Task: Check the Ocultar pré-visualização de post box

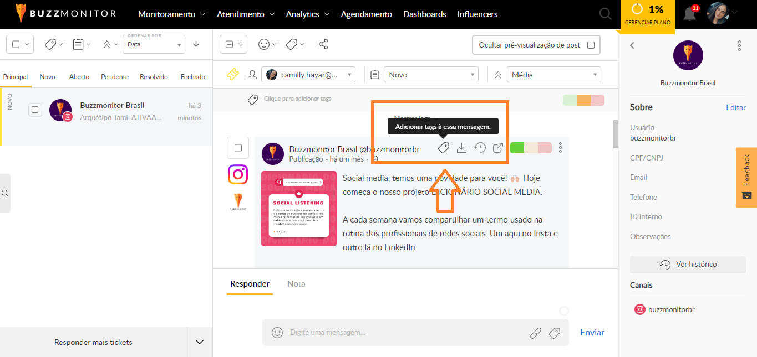Action: 591,45
